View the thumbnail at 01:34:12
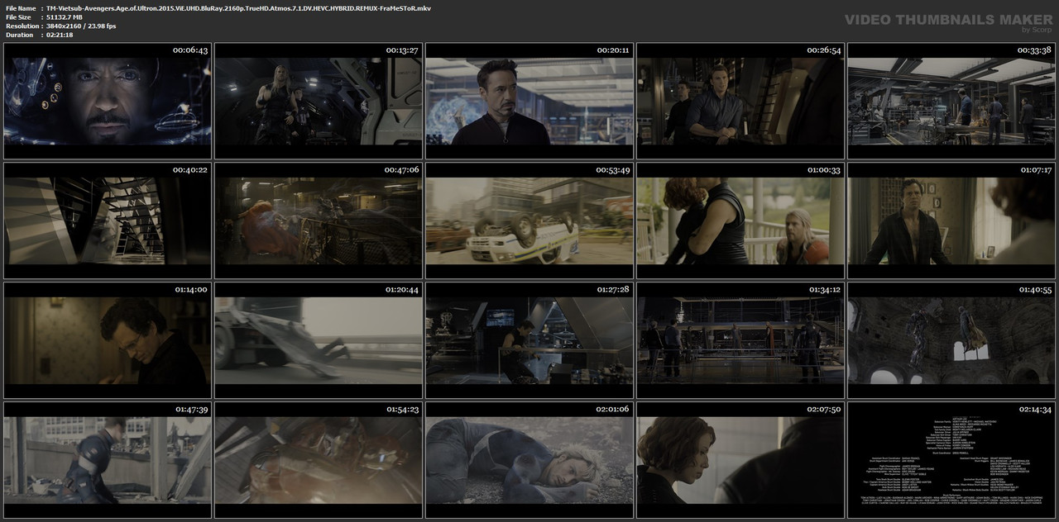This screenshot has height=522, width=1059. 740,340
